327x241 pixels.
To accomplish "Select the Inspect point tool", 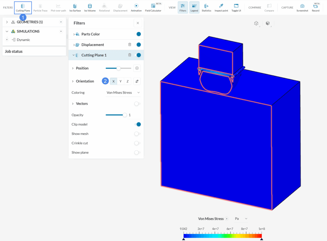I will click(221, 7).
